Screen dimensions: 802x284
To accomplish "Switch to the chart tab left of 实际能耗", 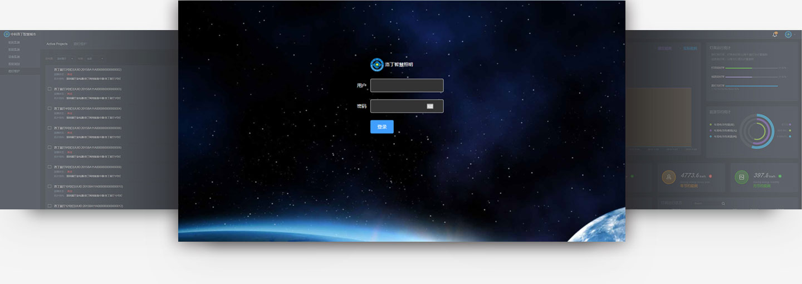I will click(665, 48).
